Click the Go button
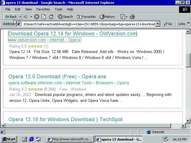 168,24
